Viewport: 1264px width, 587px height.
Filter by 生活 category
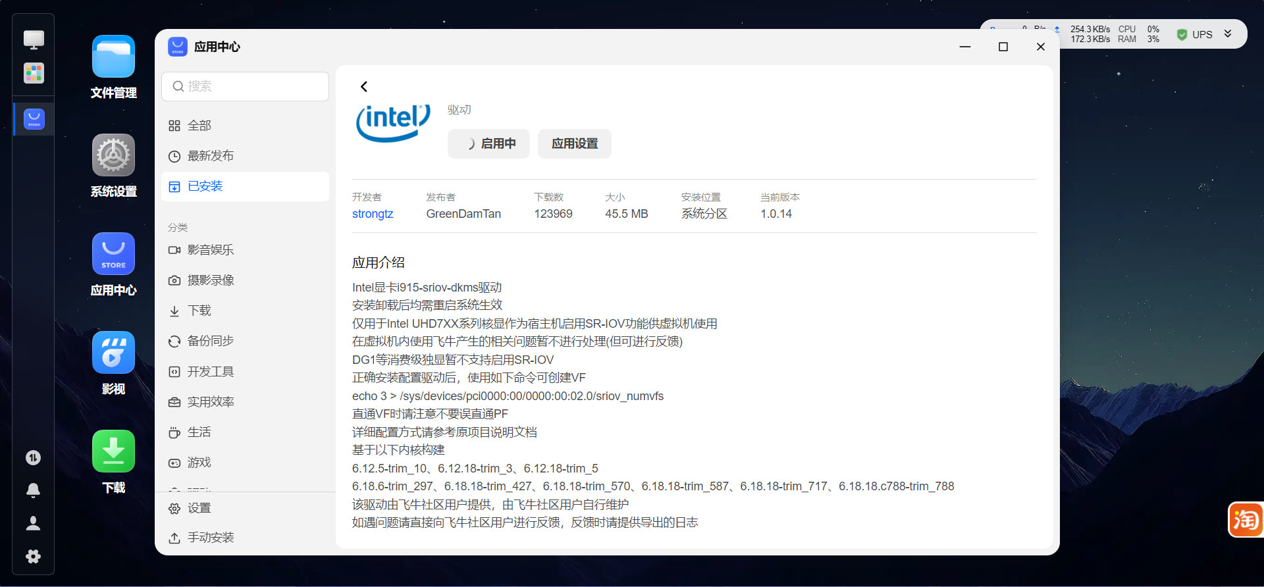pos(245,432)
